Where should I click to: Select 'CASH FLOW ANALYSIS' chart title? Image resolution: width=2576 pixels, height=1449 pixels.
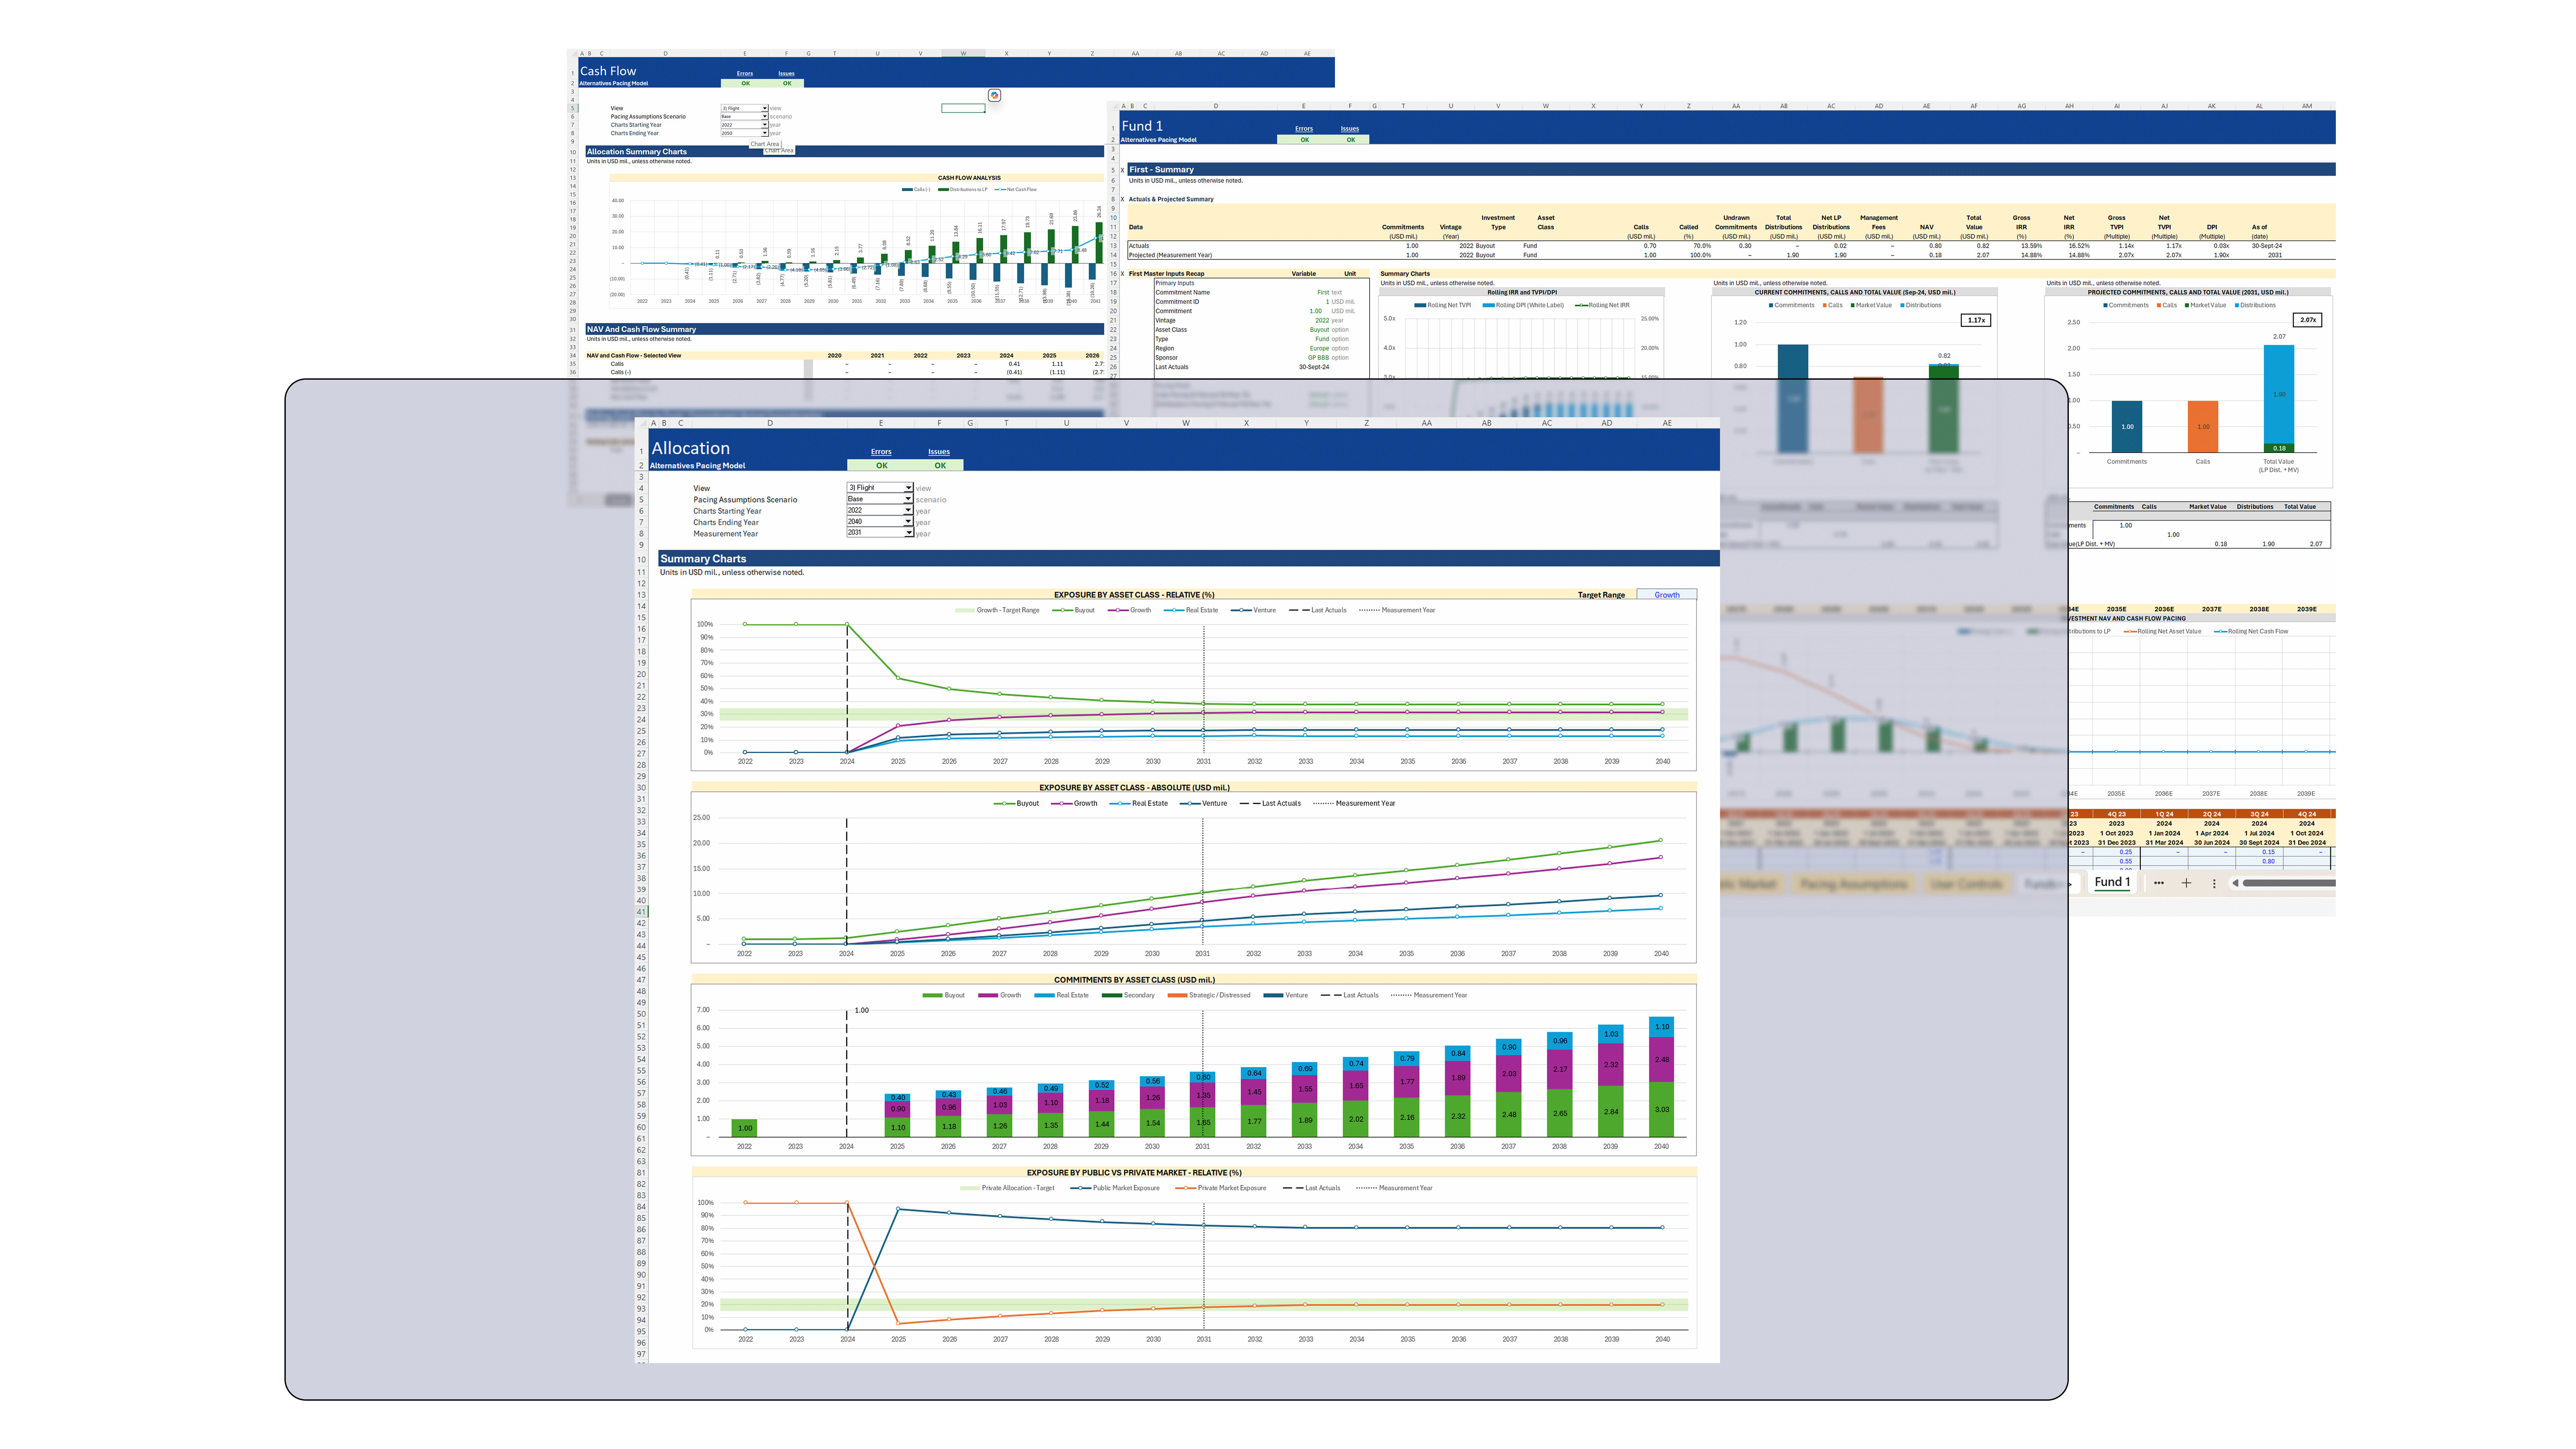[x=969, y=178]
